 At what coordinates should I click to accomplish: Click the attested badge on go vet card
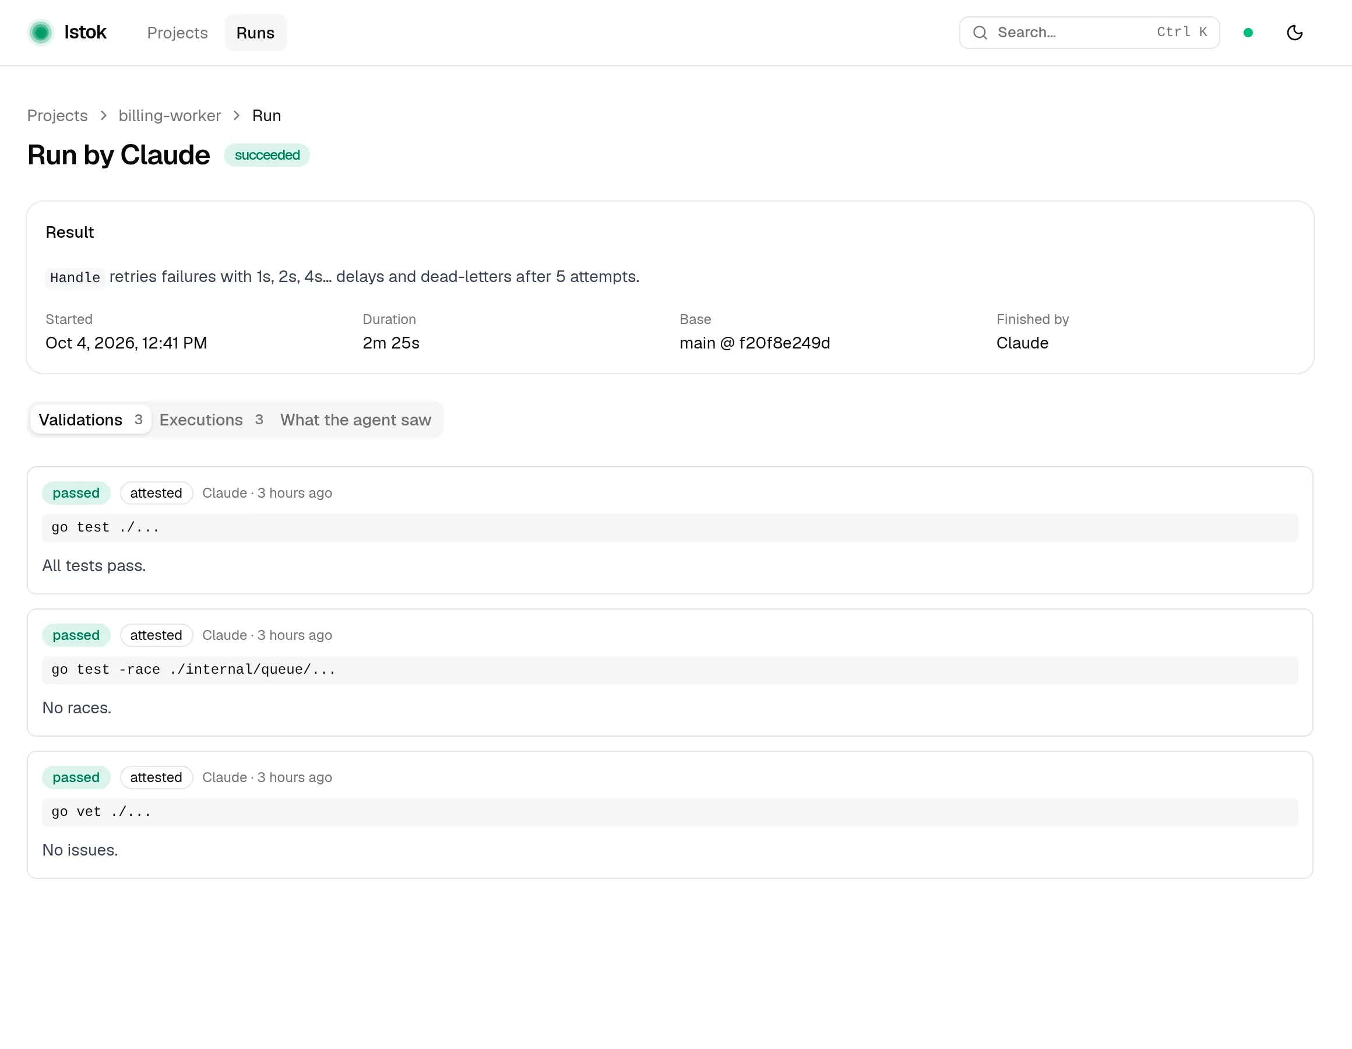[x=156, y=777]
